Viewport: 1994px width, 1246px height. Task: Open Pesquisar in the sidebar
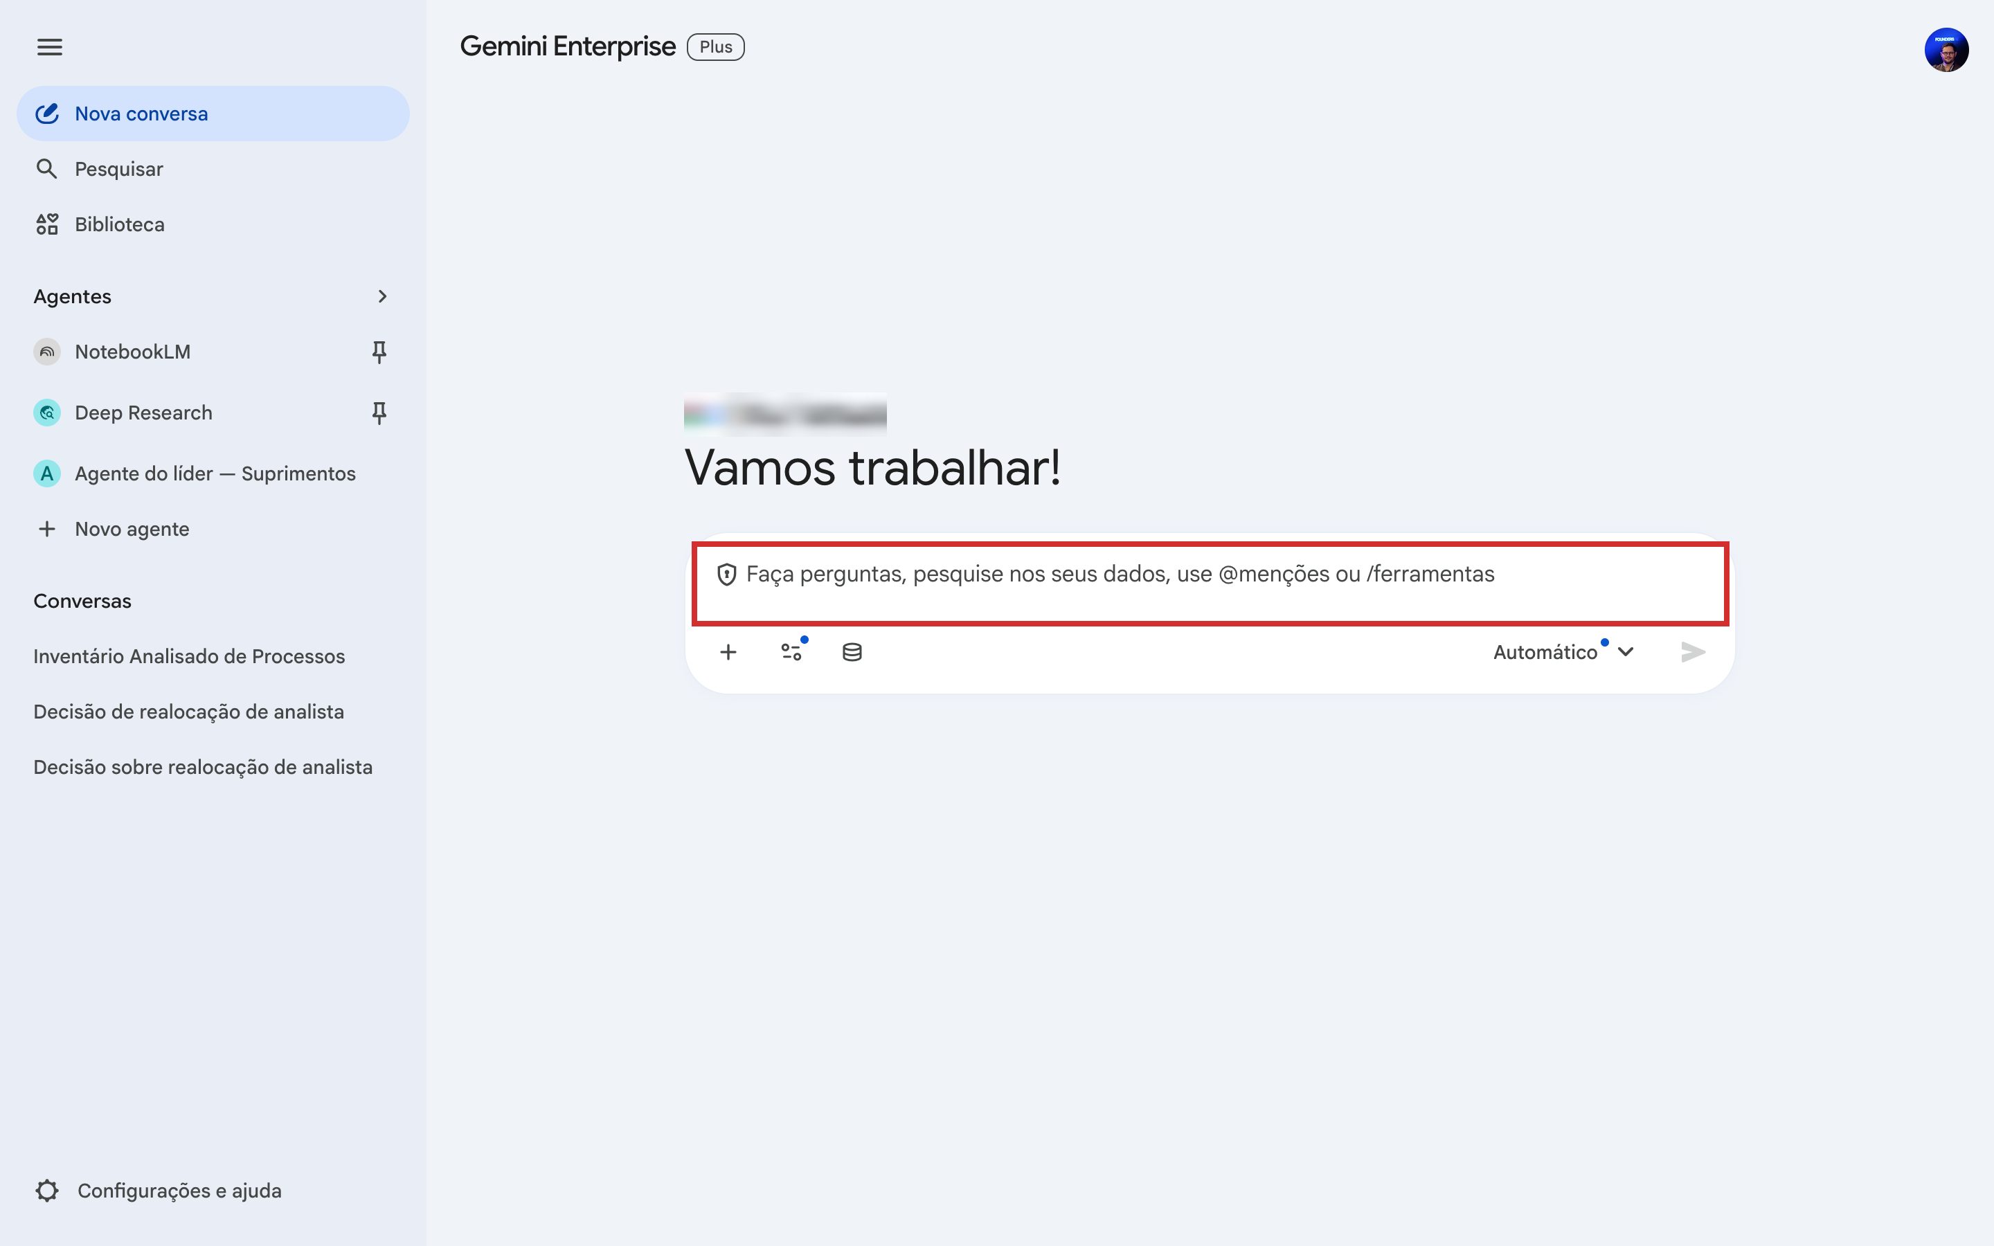(x=213, y=169)
